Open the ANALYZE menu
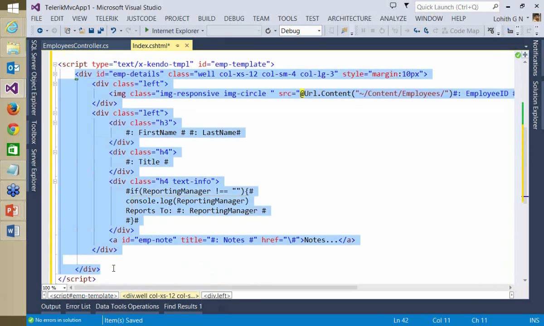 coord(393,19)
